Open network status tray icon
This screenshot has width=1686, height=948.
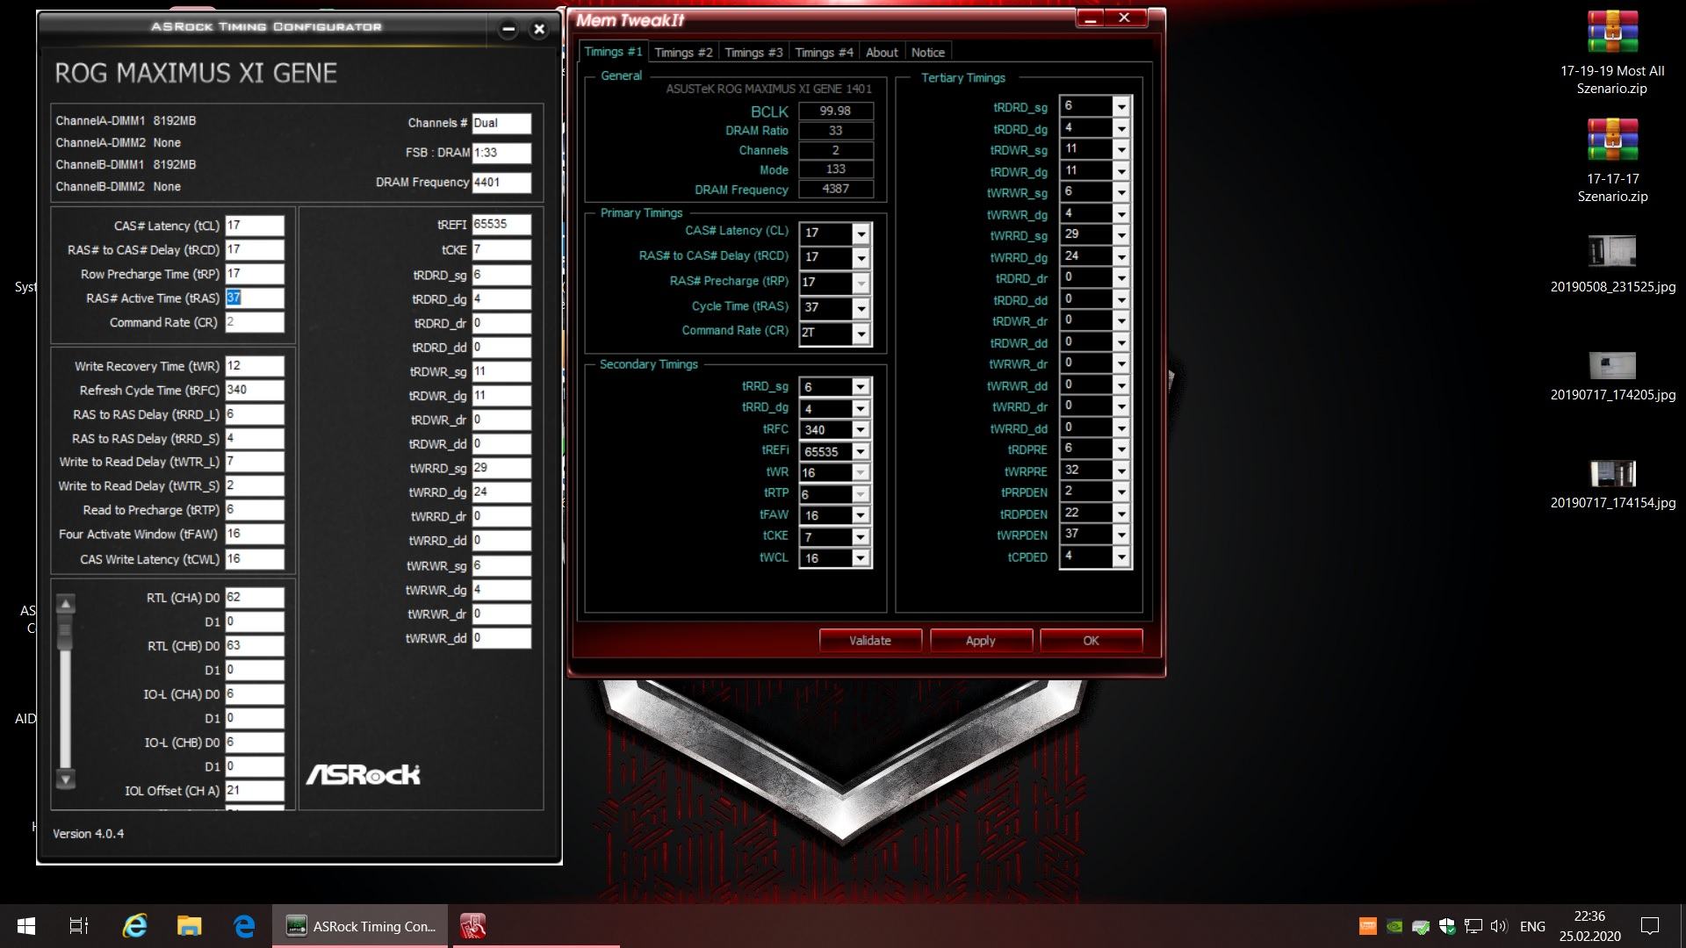point(1473,926)
